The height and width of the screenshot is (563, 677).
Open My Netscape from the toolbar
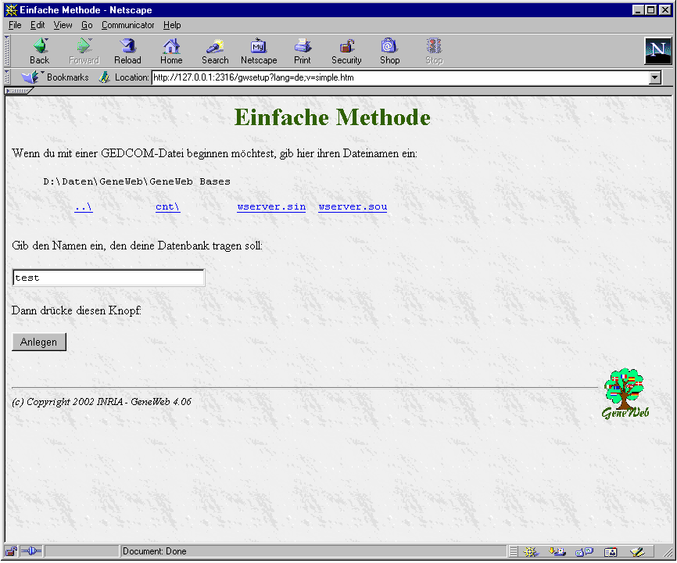(259, 51)
